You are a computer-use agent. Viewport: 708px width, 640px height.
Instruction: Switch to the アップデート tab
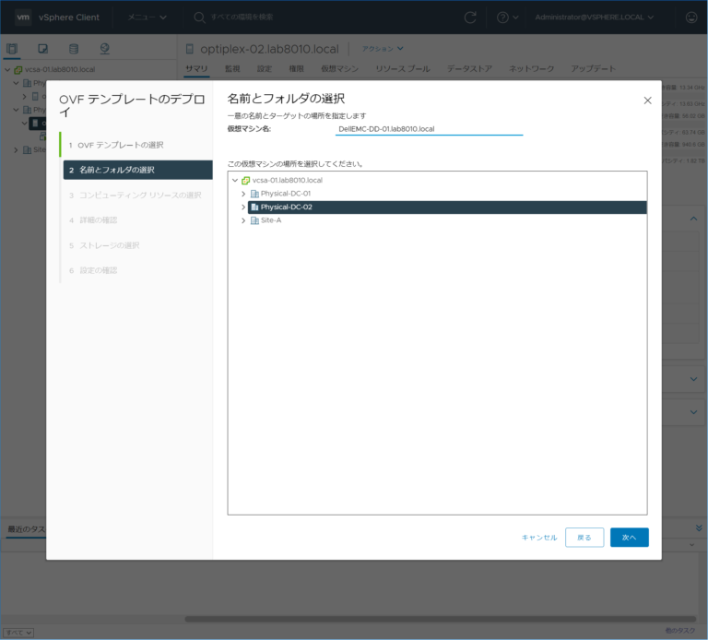click(593, 68)
